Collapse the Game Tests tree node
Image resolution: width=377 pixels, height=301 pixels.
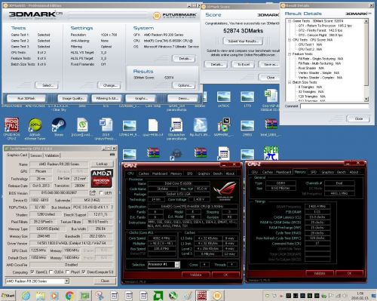(x=290, y=21)
